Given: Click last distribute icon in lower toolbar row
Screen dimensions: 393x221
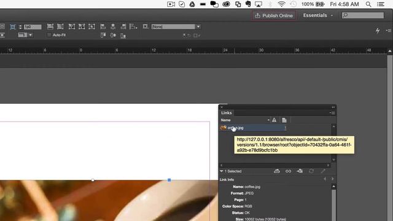Looking at the screenshot, I should [x=123, y=36].
